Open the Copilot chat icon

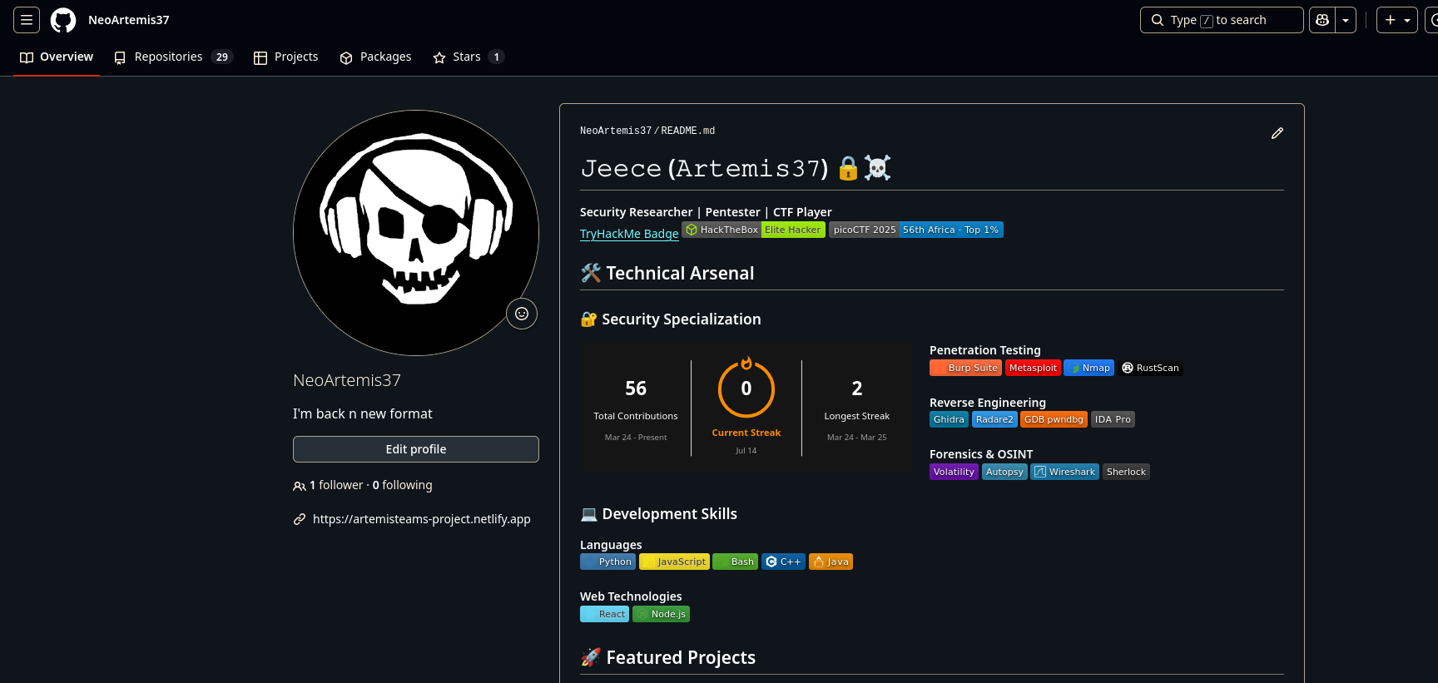click(x=1322, y=20)
